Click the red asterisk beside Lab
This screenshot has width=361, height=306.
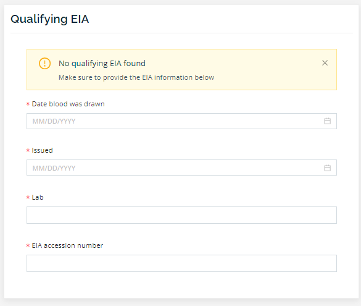click(x=28, y=197)
